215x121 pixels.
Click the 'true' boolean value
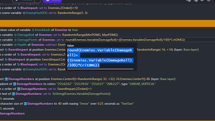pos(75,30)
